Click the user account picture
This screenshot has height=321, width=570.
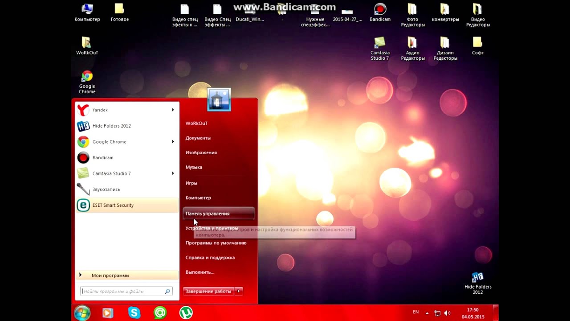point(219,99)
